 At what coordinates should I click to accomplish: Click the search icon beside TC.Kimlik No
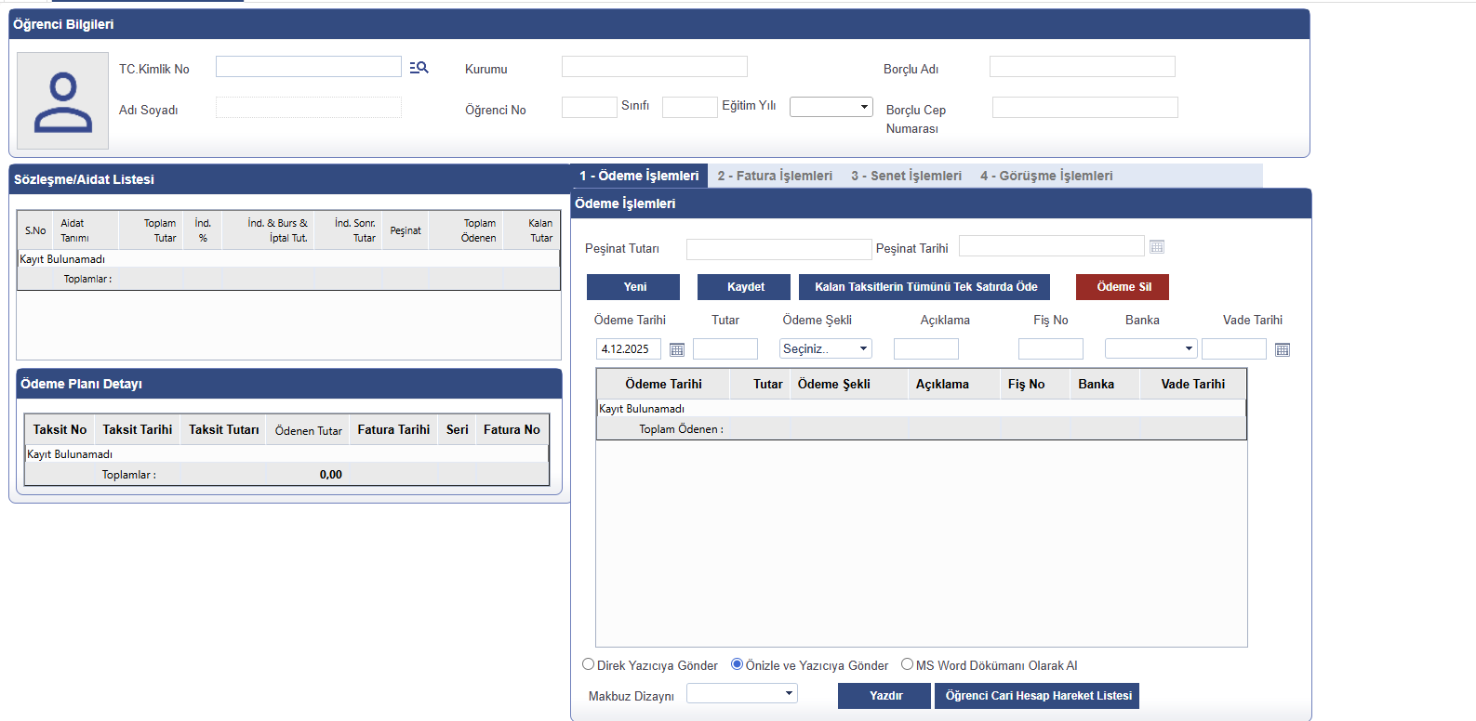(419, 68)
